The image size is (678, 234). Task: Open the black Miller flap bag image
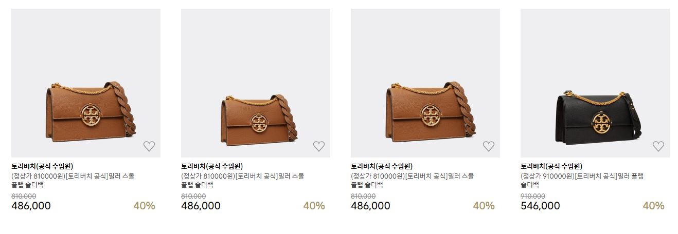[595, 83]
